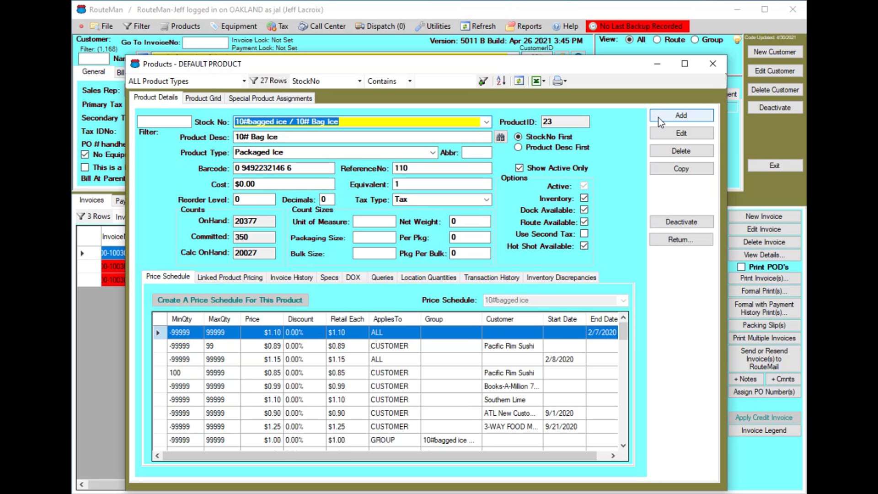Expand the Product Type dropdown
Viewport: 878px width, 494px height.
(x=433, y=152)
